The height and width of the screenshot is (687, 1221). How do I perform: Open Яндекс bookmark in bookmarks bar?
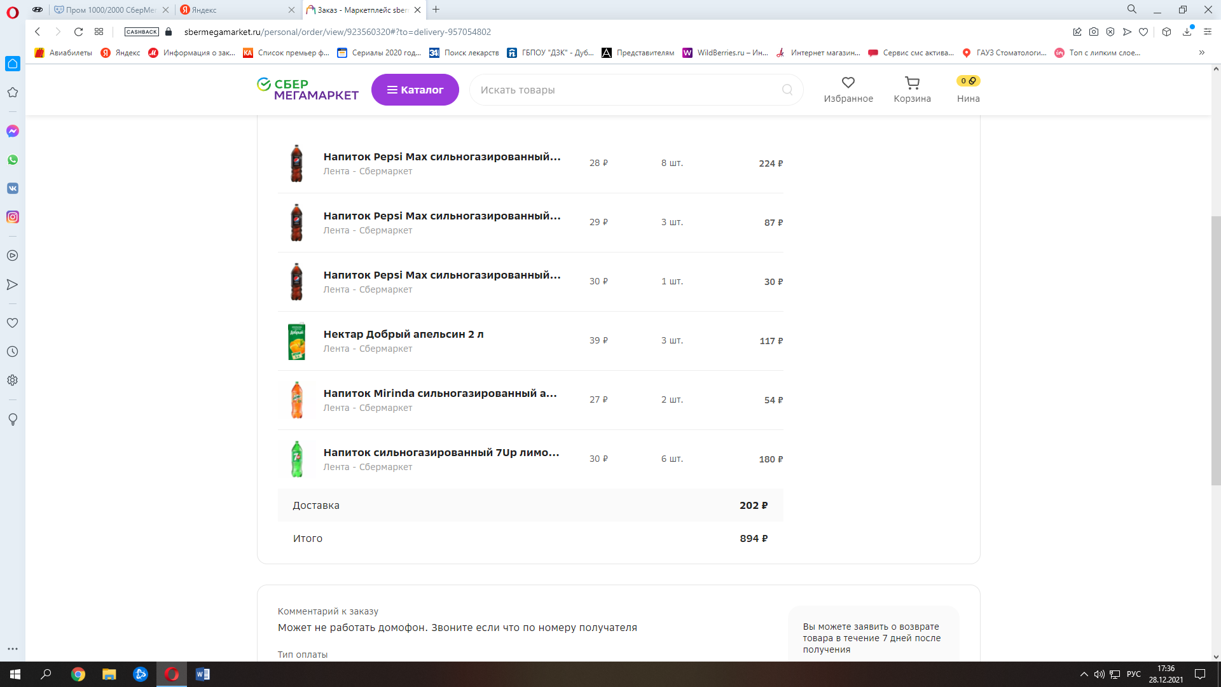click(120, 53)
